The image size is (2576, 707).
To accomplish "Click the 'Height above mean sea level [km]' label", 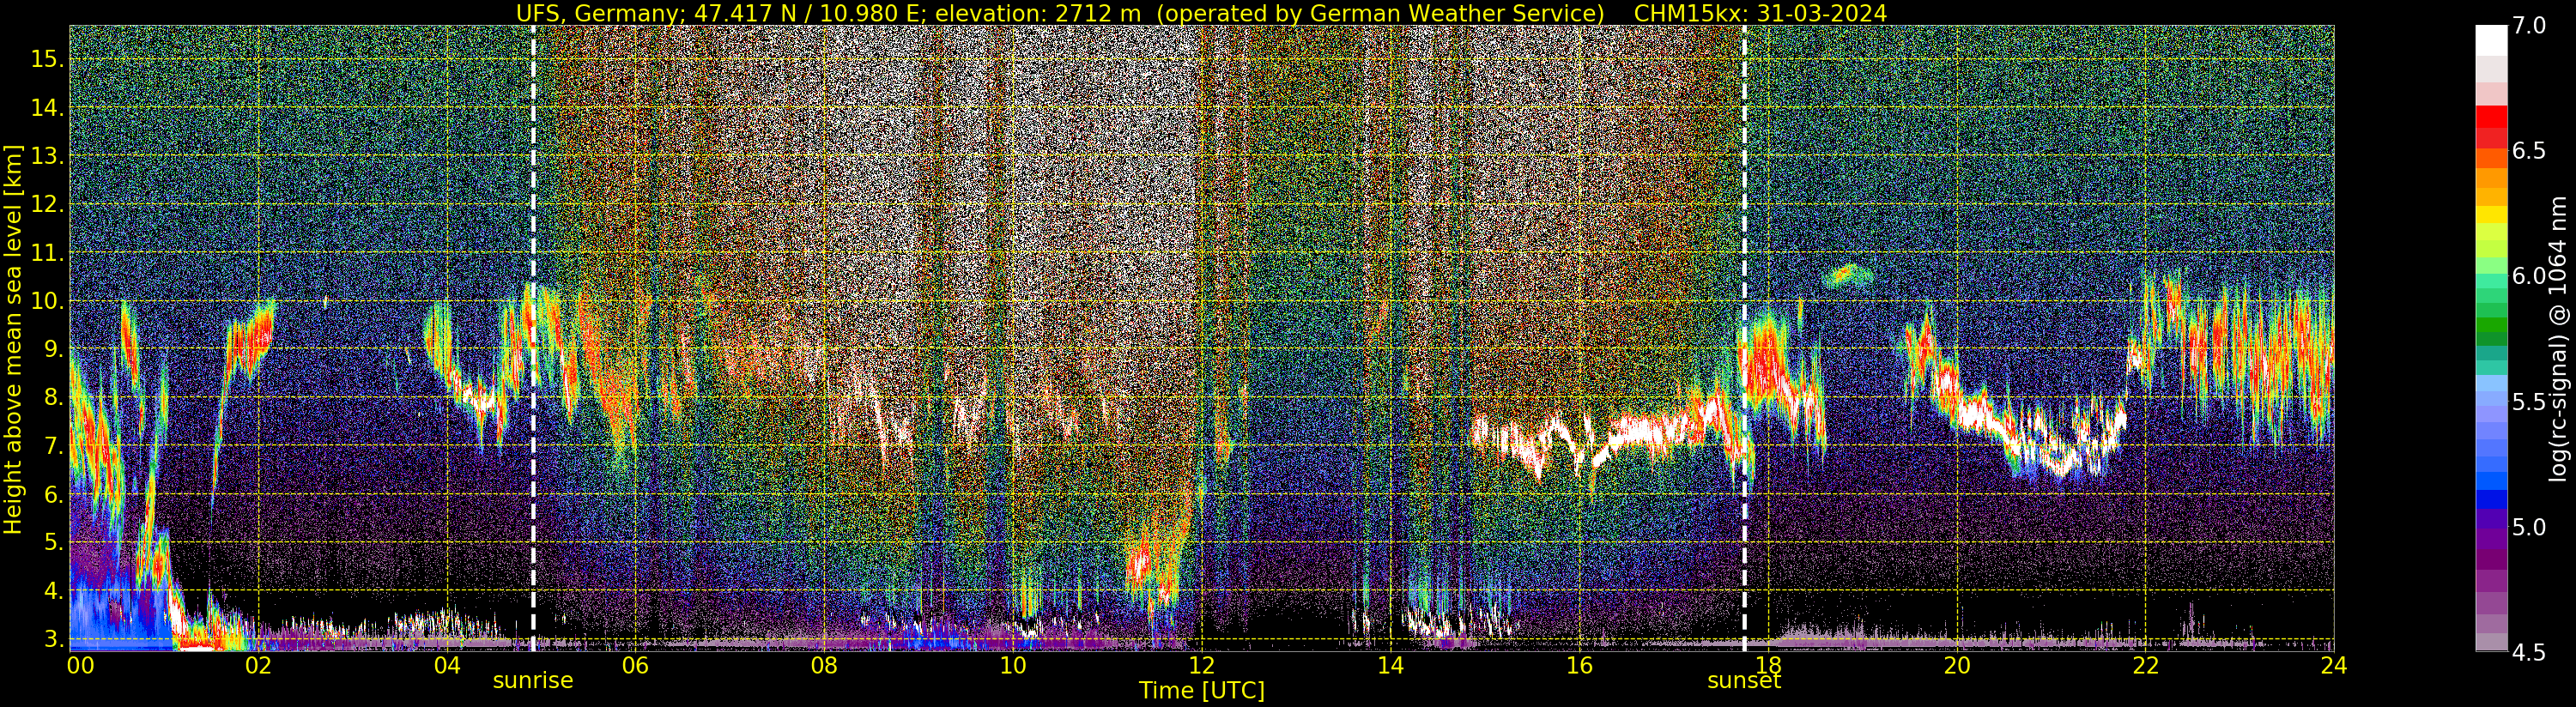I will 13,339.
